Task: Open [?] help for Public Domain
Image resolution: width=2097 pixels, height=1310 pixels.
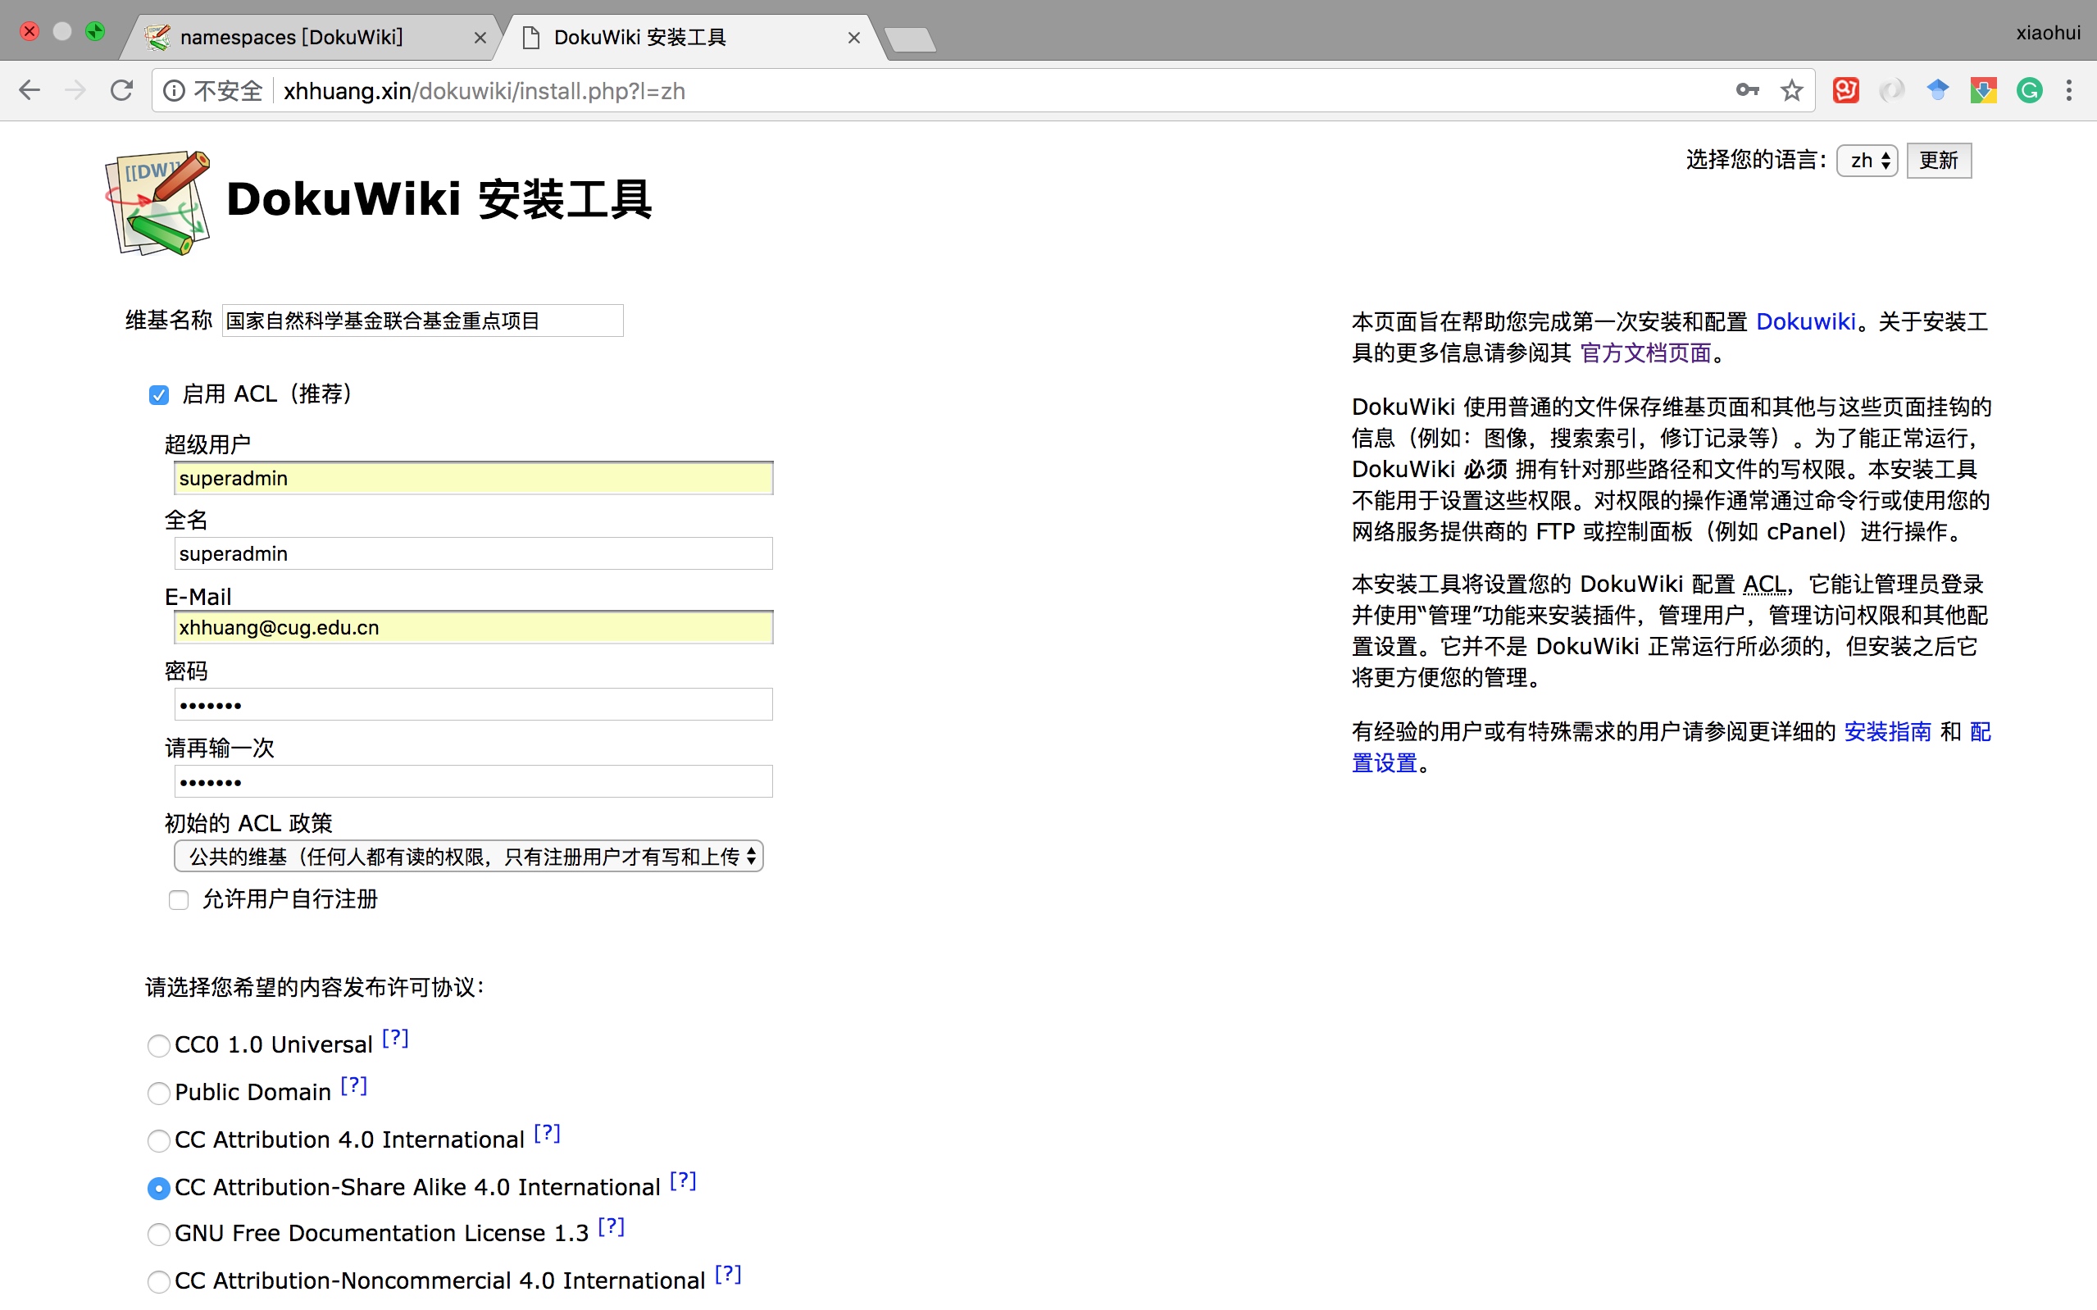Action: (x=353, y=1085)
